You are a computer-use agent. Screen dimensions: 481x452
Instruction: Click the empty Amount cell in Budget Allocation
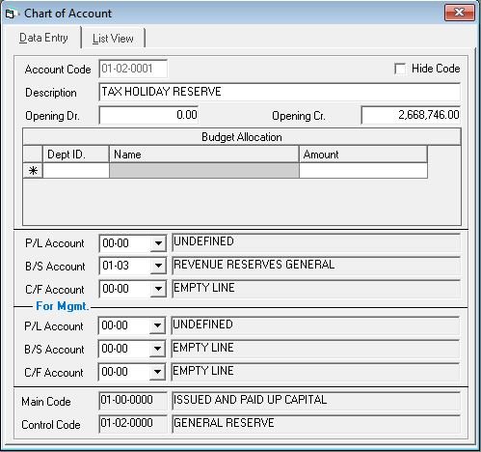pos(363,171)
